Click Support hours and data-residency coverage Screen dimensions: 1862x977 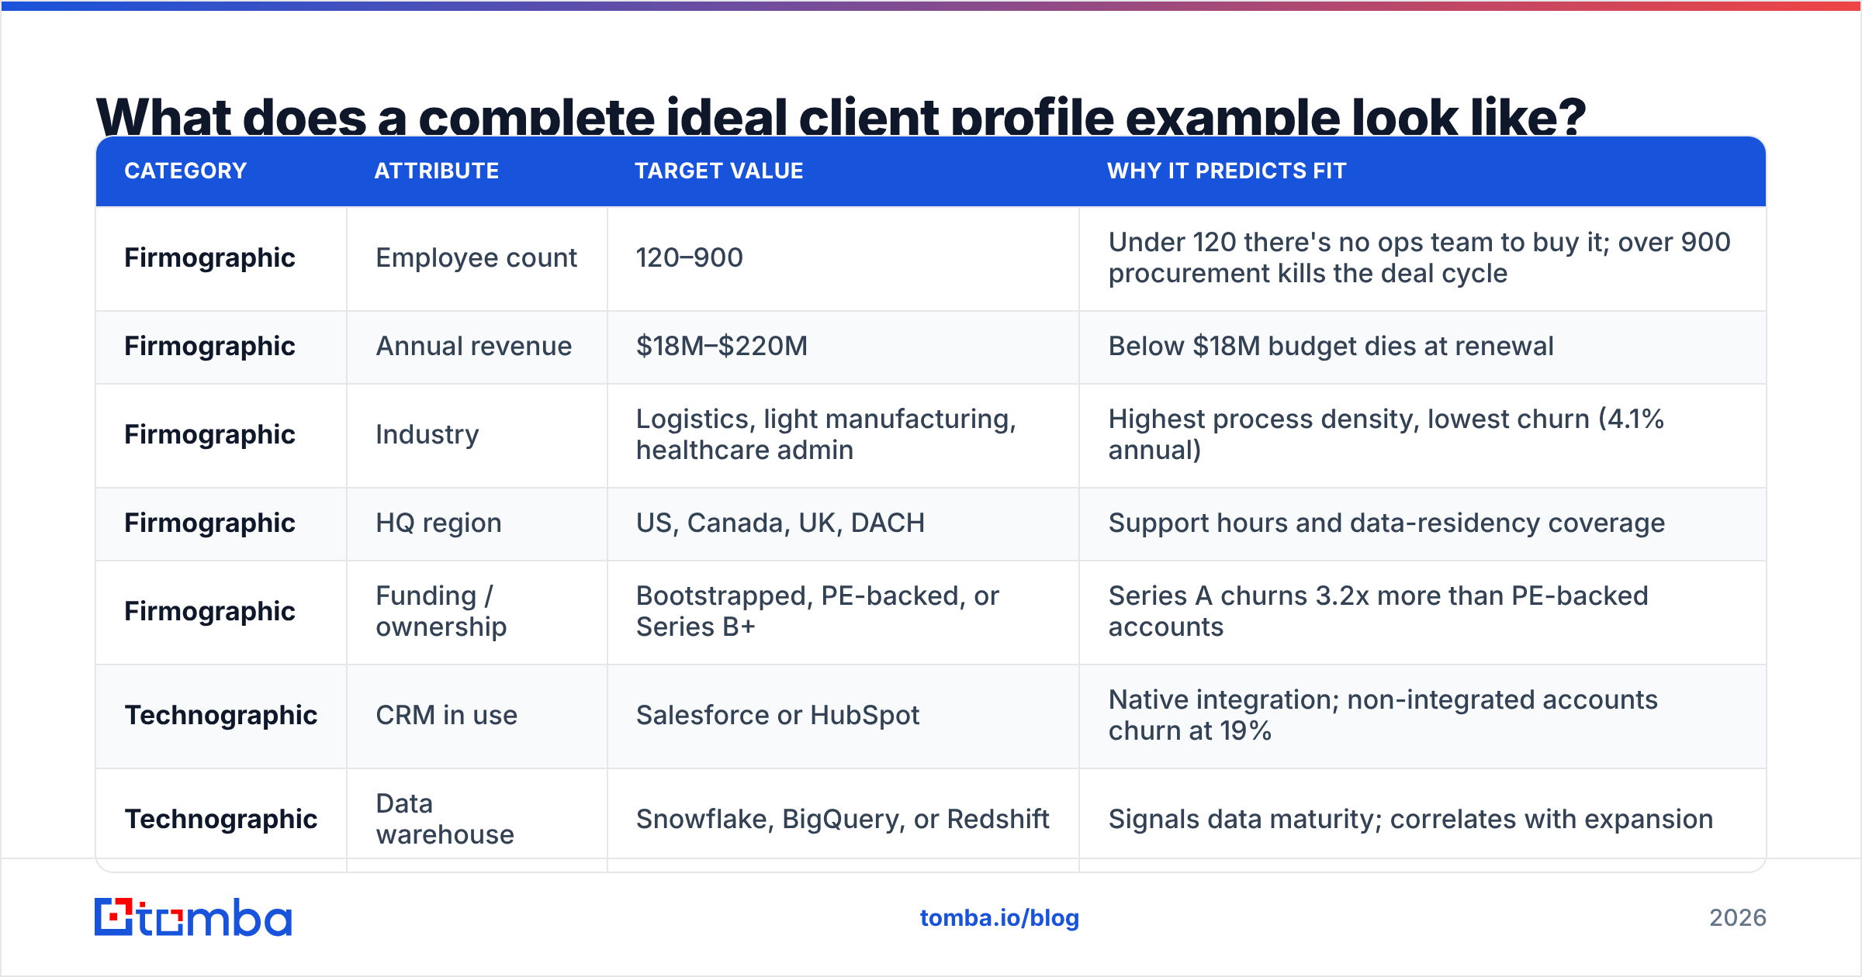tap(1386, 523)
